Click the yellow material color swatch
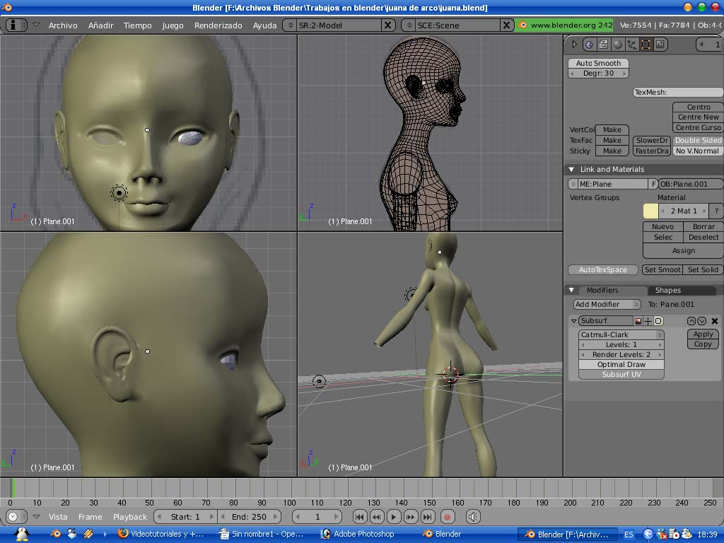 coord(650,211)
